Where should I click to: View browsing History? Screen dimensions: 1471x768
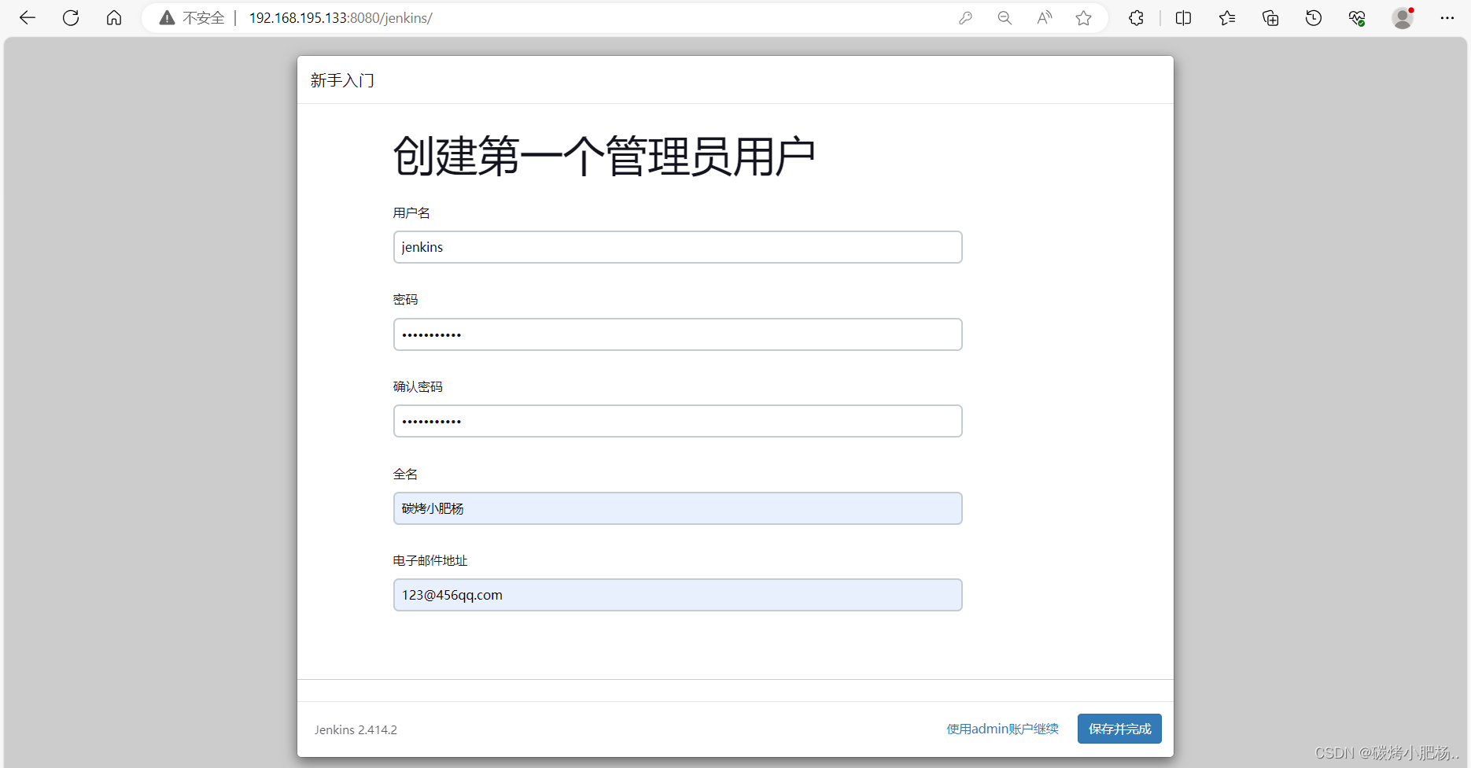point(1313,17)
